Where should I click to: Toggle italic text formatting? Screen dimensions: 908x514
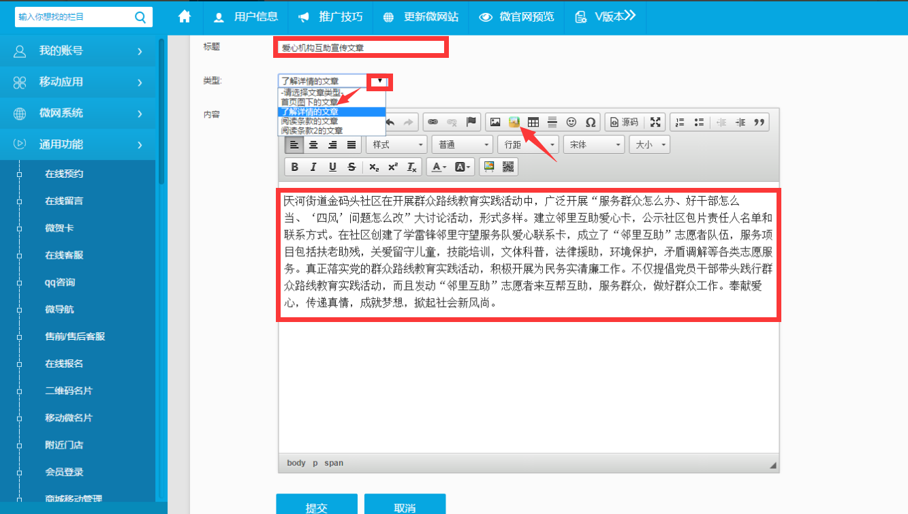point(313,167)
